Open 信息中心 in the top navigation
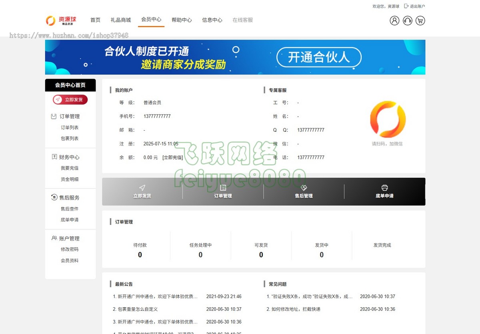 212,20
